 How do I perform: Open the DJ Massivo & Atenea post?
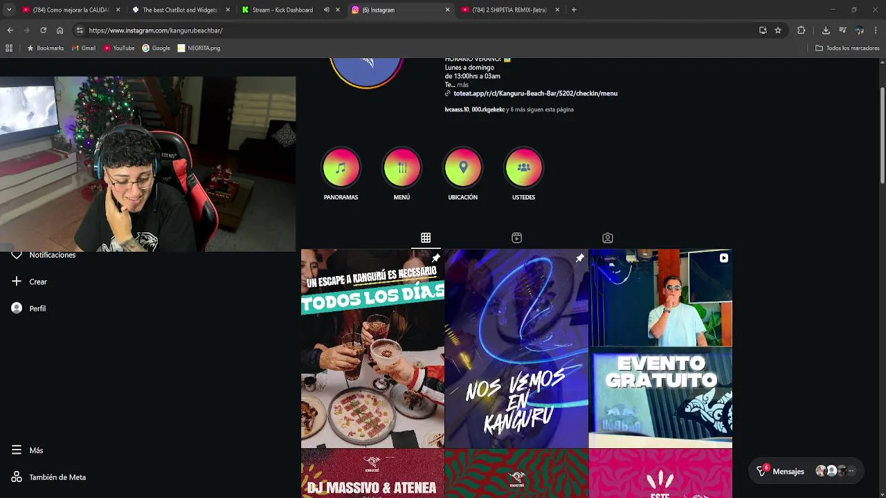pyautogui.click(x=372, y=474)
